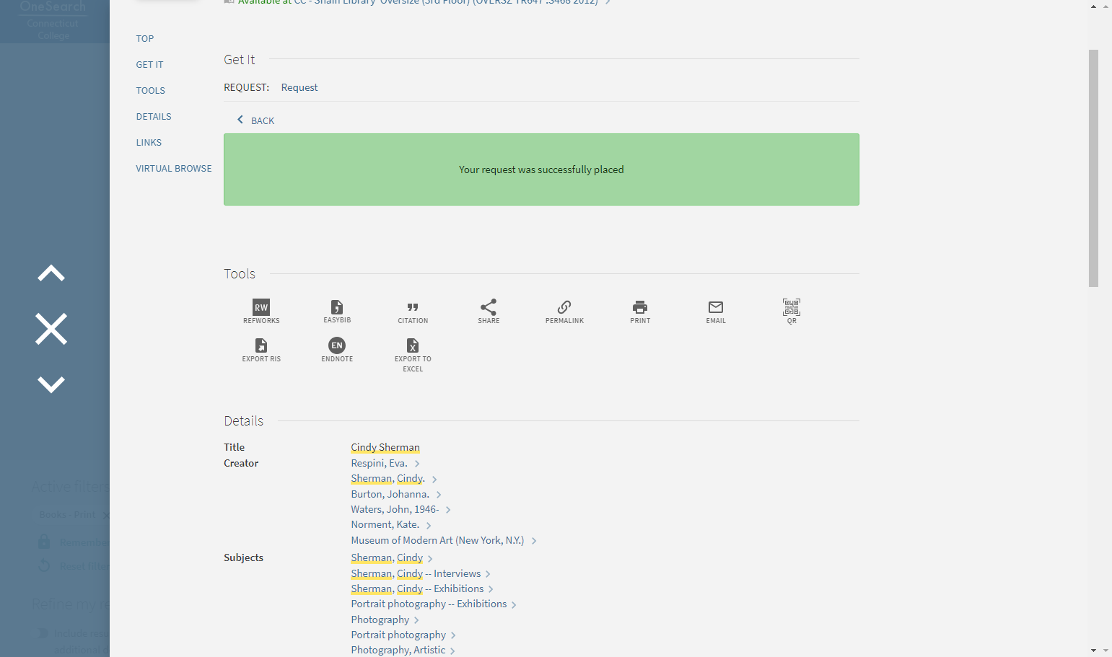Image resolution: width=1112 pixels, height=657 pixels.
Task: Export the record as RIS
Action: pos(261,350)
